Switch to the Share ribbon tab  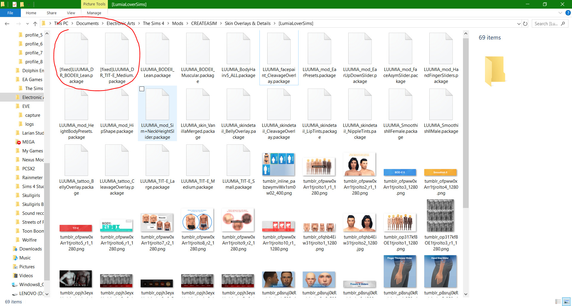pos(52,13)
